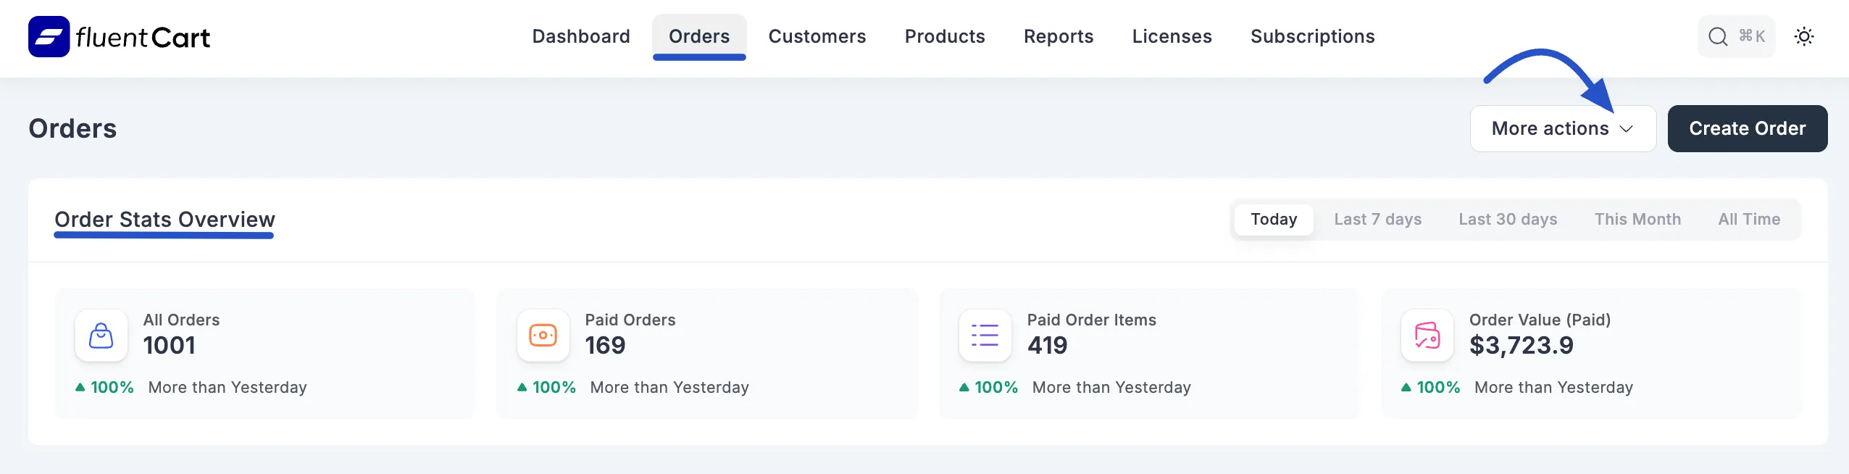Switch to the Licenses page
This screenshot has width=1849, height=474.
click(1172, 36)
